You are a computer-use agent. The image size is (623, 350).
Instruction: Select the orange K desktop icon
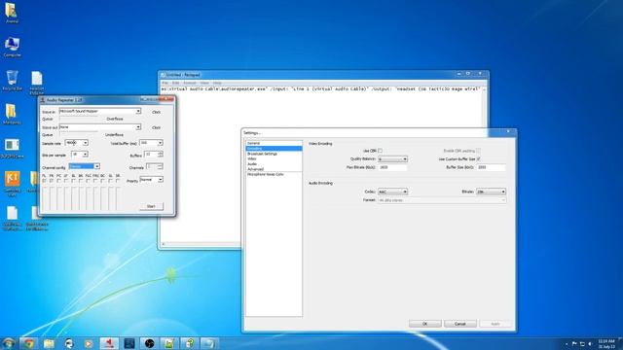tap(13, 183)
